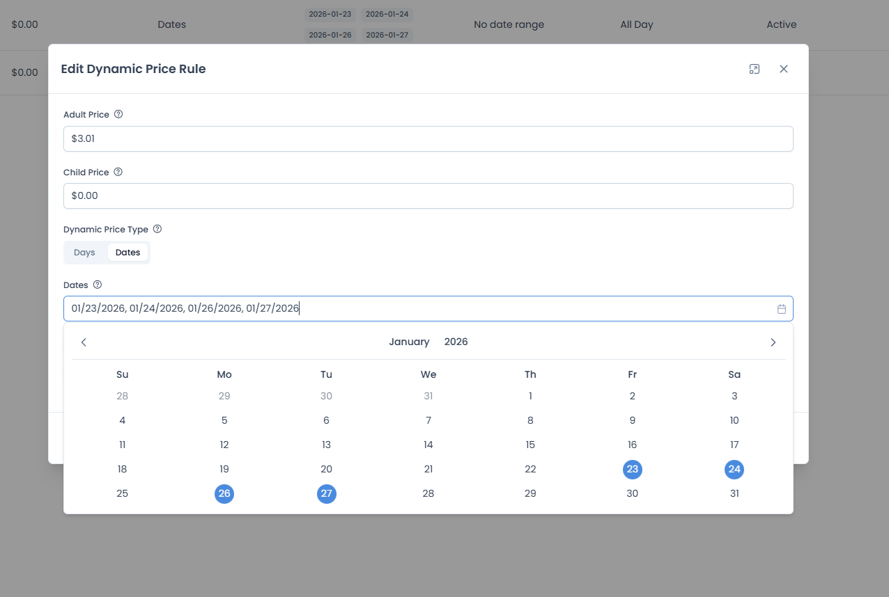Deselect January 27 in calendar
The width and height of the screenshot is (889, 597).
(x=327, y=494)
